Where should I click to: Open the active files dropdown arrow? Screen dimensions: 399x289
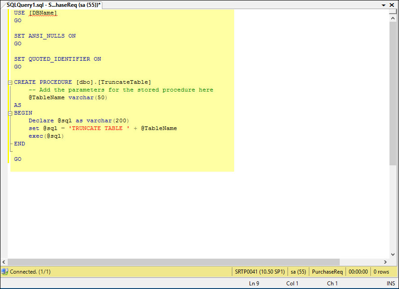(x=384, y=5)
